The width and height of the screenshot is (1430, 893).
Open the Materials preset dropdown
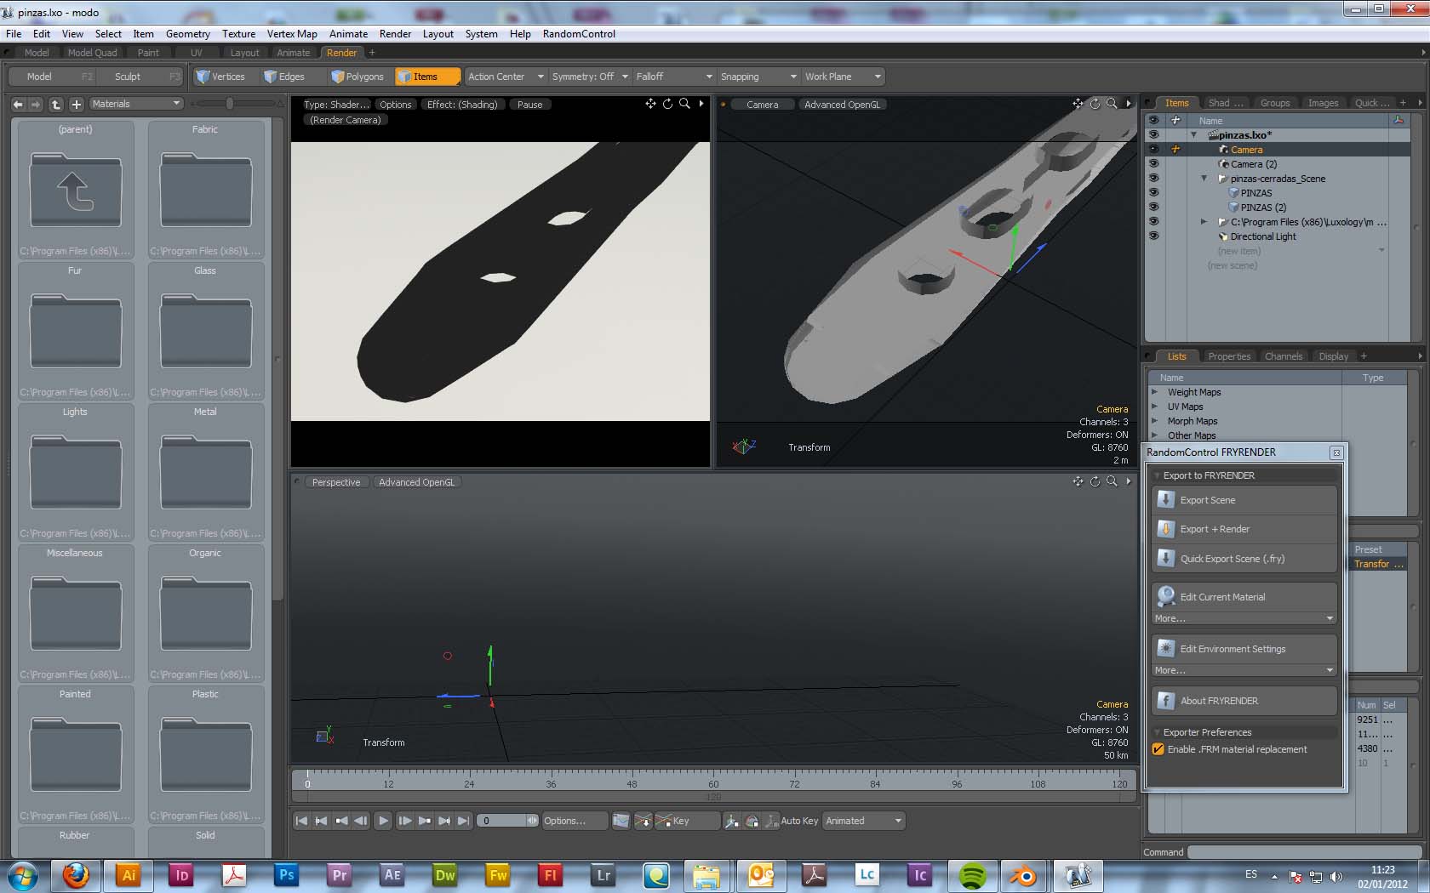pyautogui.click(x=136, y=104)
